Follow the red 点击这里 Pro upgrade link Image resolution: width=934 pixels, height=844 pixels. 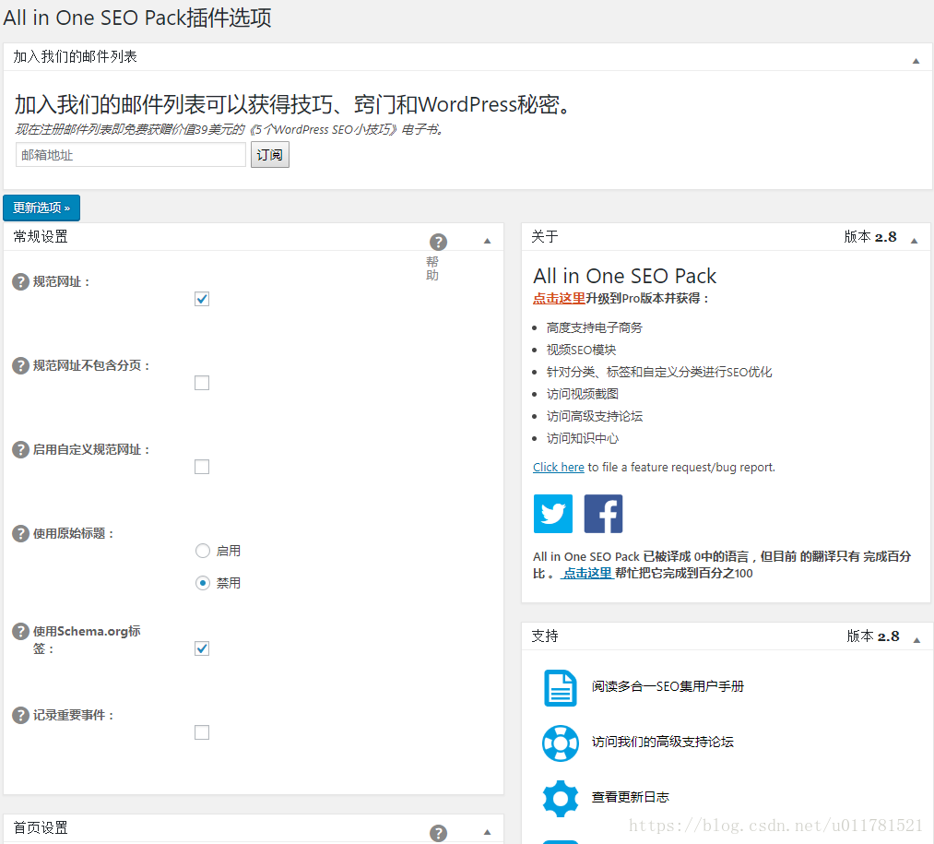pos(559,298)
